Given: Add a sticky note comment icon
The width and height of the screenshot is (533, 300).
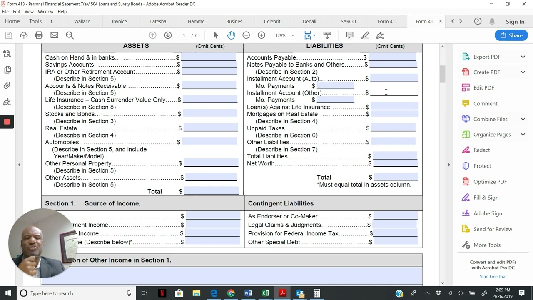Looking at the screenshot, I should pos(350,35).
